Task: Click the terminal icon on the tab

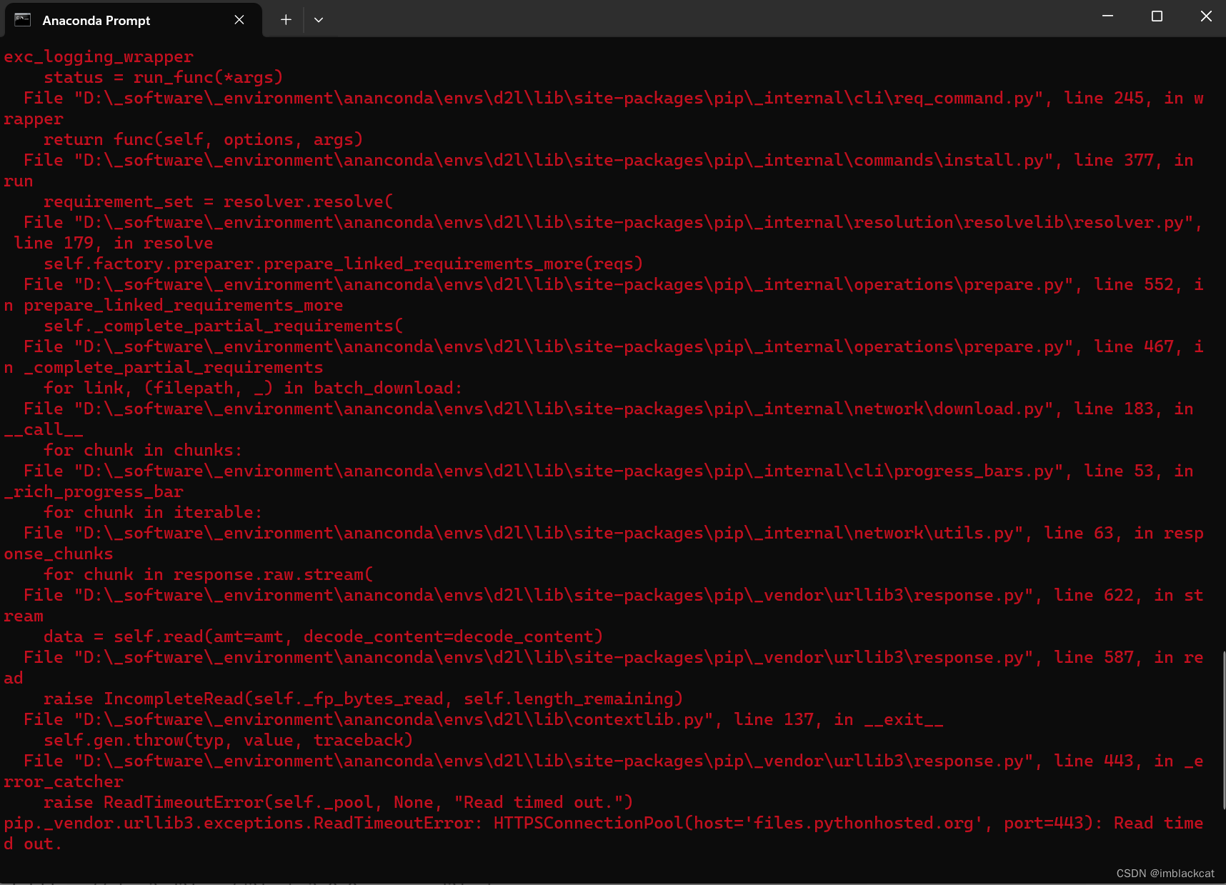Action: (x=23, y=20)
